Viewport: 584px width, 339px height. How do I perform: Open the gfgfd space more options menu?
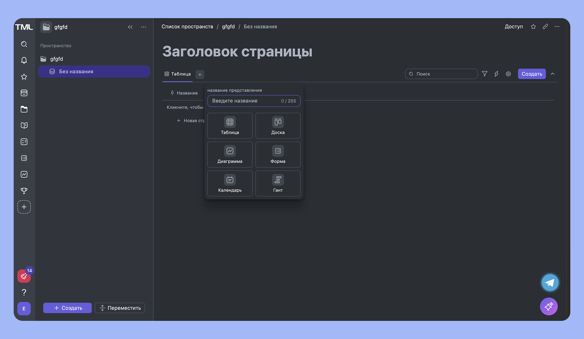pos(144,27)
